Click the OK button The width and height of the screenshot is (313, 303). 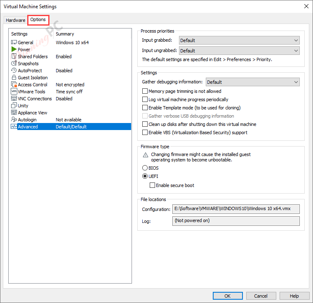(228, 296)
